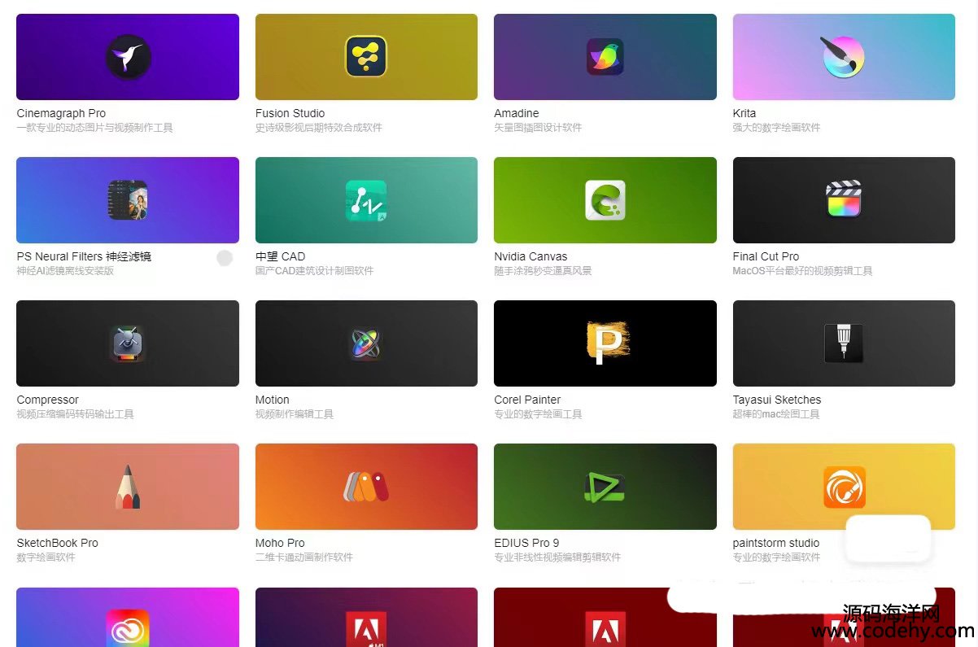Click the Moho Pro colored tags icon

point(366,487)
